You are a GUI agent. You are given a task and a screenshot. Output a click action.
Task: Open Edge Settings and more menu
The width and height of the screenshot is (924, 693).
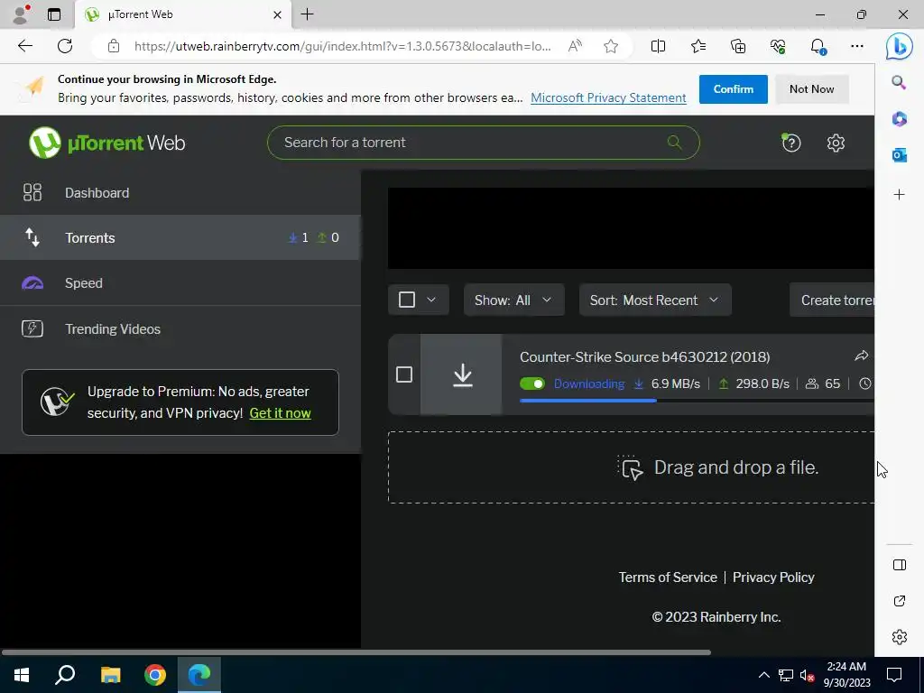[x=857, y=46]
